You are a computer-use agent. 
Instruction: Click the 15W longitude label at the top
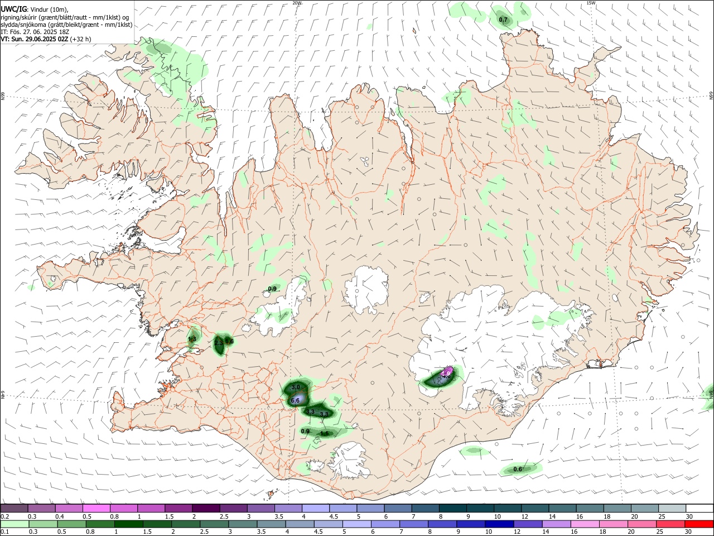click(591, 3)
